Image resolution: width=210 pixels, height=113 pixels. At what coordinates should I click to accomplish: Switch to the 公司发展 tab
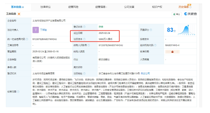(130, 6)
